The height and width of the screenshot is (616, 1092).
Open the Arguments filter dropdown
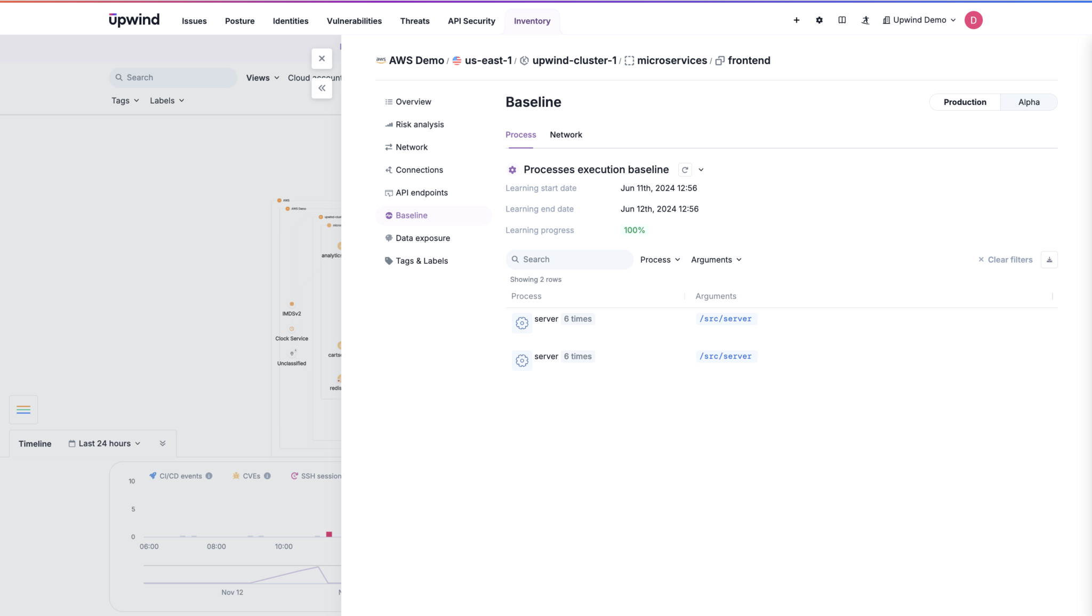(x=716, y=260)
